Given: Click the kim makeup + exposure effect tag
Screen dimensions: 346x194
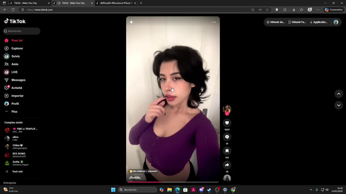Looking at the screenshot, I should click(x=143, y=171).
